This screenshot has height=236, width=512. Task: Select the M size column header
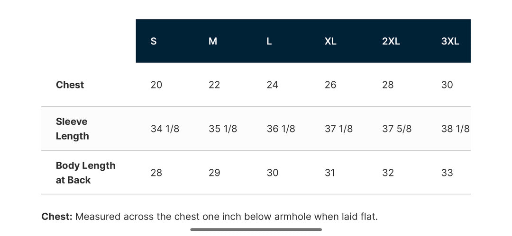pos(213,41)
